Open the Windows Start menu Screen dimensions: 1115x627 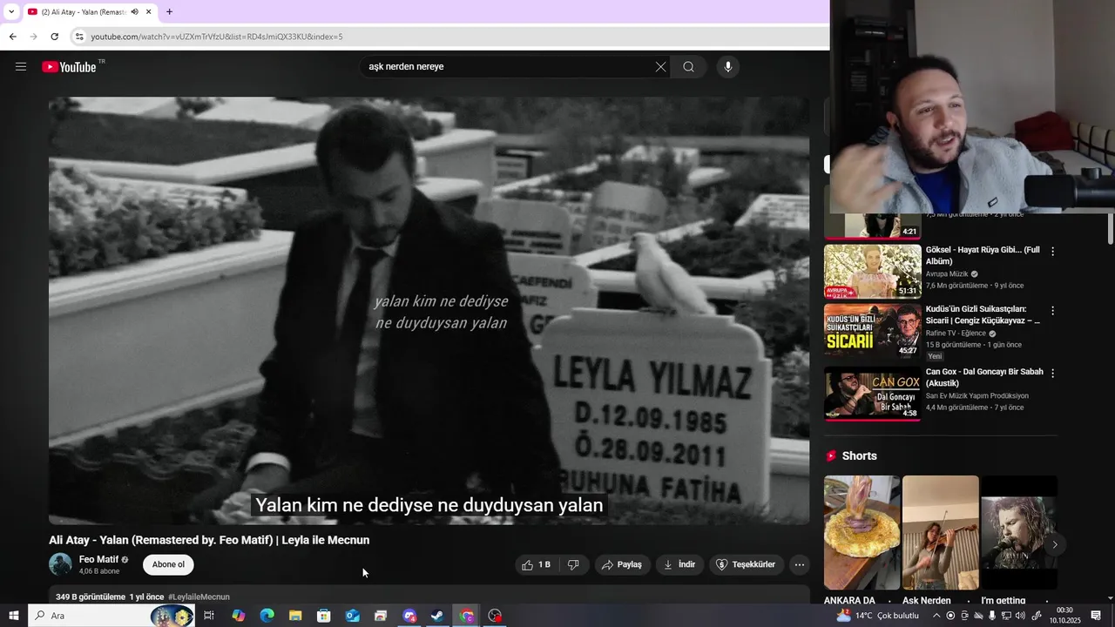click(x=14, y=616)
